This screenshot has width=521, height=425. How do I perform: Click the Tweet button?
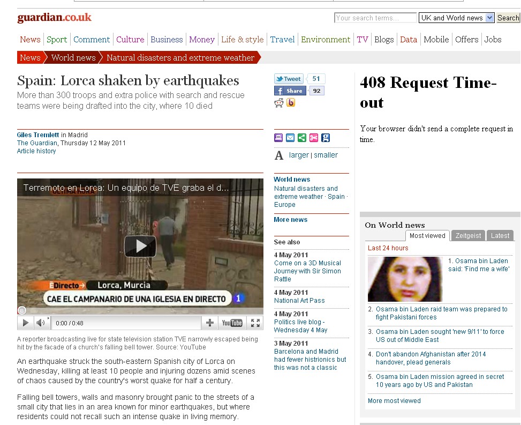pos(289,79)
